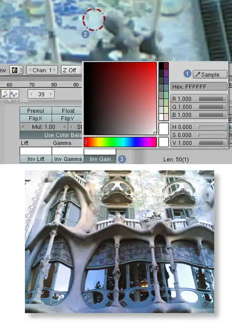
Task: Click the lower white color preview beside hue strip
Action: (x=164, y=142)
